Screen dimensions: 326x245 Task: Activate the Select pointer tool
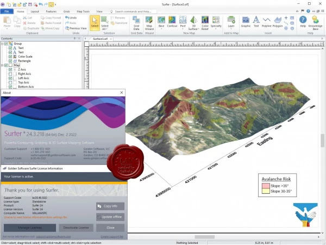(95, 22)
